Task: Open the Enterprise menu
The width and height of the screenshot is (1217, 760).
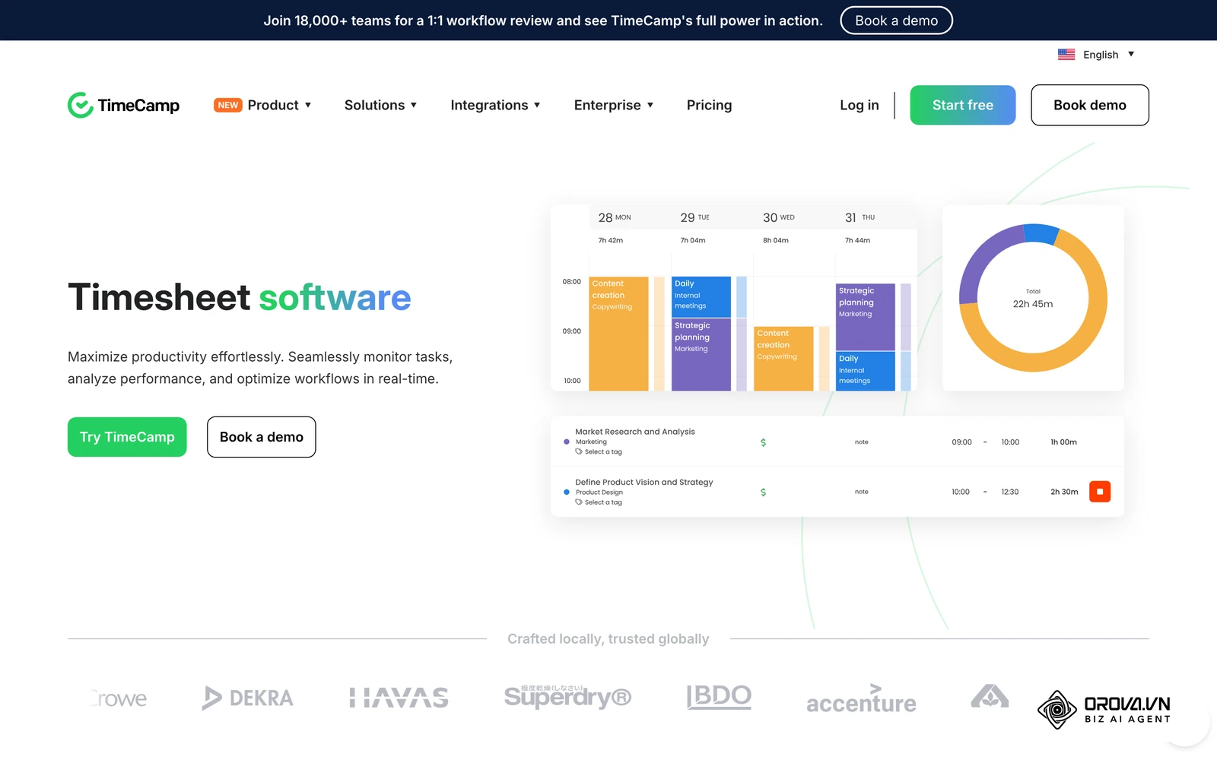Action: [x=614, y=105]
